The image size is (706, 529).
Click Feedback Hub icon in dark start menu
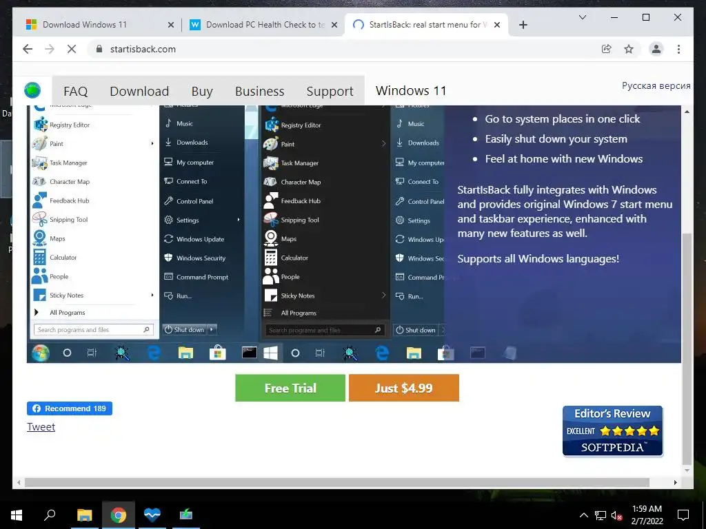point(270,200)
